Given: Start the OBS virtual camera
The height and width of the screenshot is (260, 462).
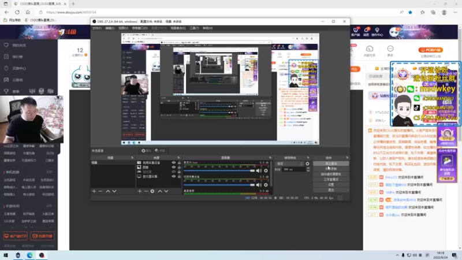Looking at the screenshot, I should pyautogui.click(x=331, y=174).
